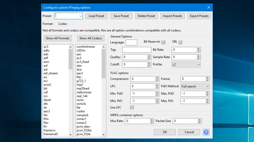Click codecs list scrollbar down arrow

click(x=104, y=135)
